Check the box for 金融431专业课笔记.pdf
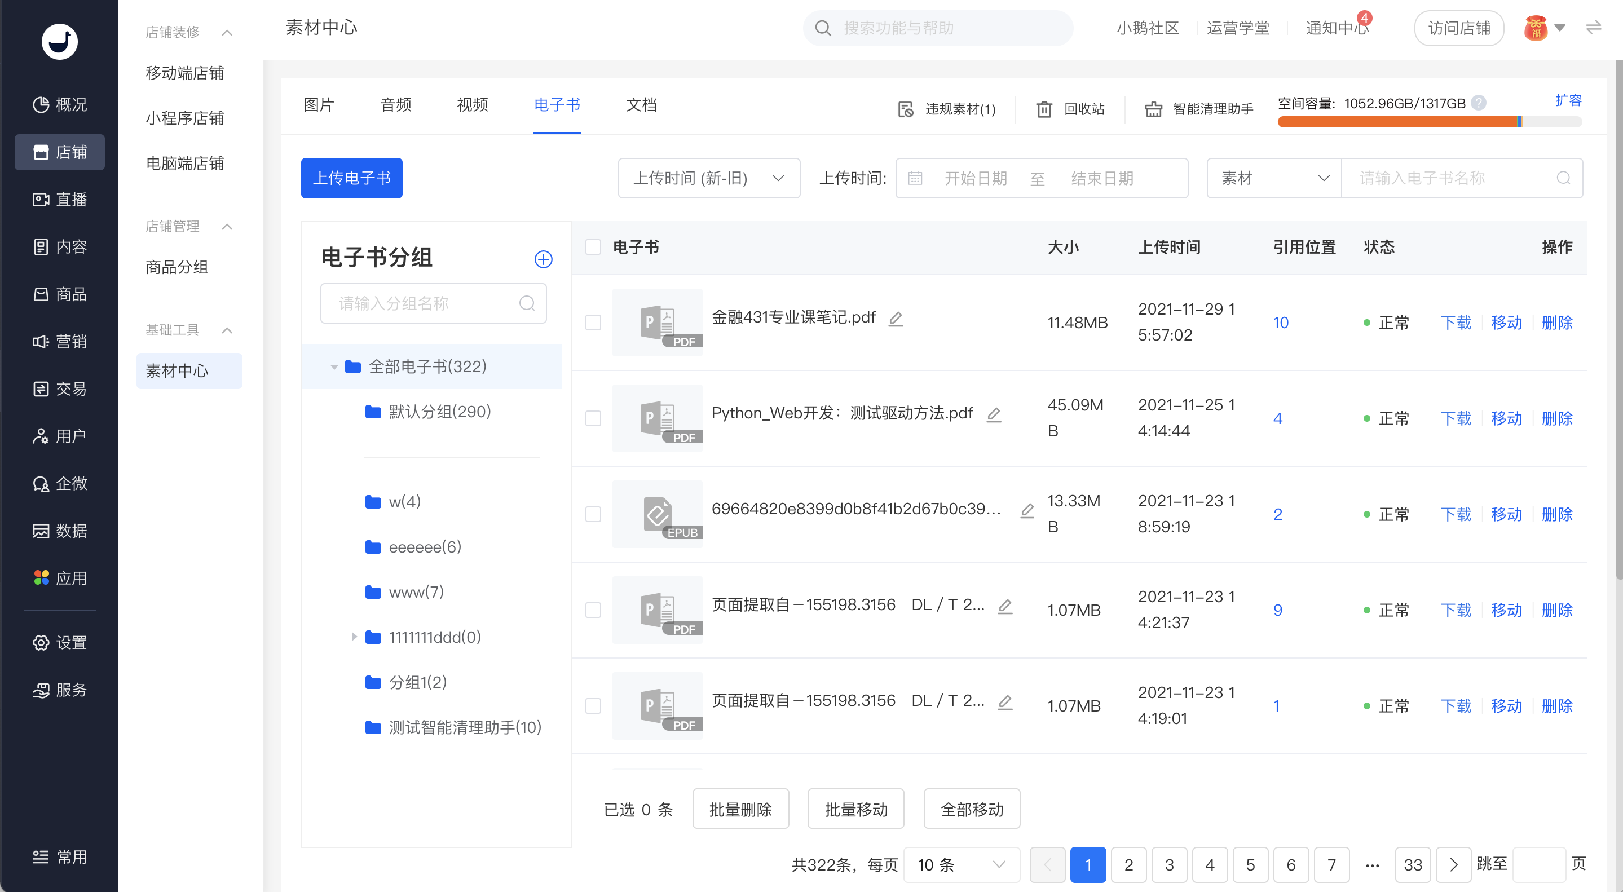 point(593,323)
